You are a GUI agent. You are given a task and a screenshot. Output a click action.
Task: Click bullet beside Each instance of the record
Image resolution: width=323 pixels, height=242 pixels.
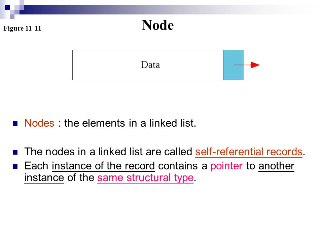[15, 166]
